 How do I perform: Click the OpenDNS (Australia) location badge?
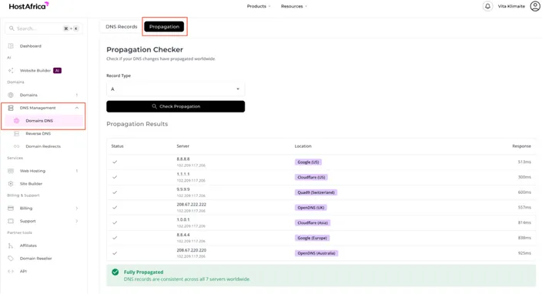[316, 253]
